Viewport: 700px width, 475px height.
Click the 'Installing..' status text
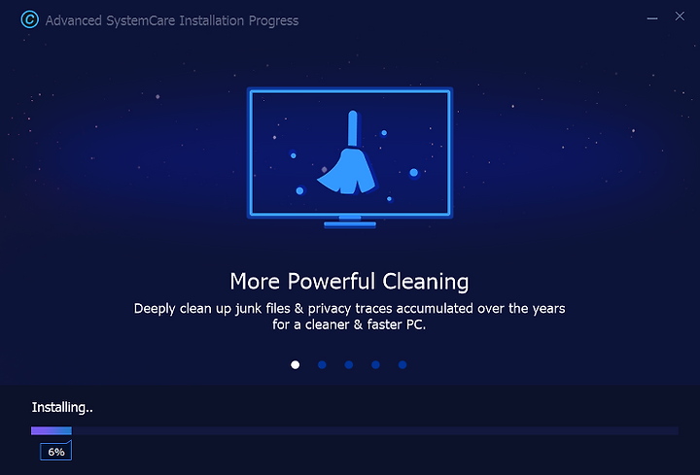[62, 407]
